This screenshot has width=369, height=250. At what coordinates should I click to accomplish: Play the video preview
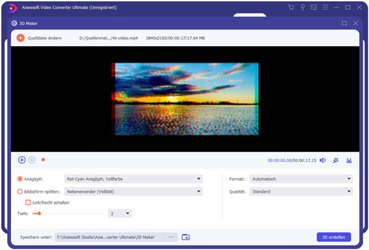[22, 160]
